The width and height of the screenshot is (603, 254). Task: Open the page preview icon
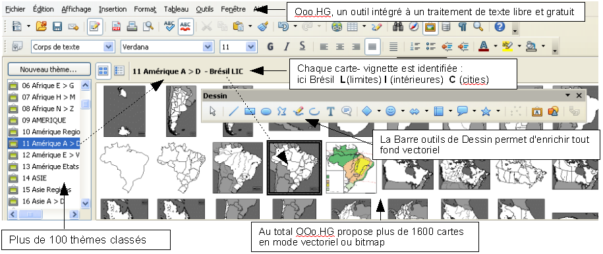click(x=148, y=26)
